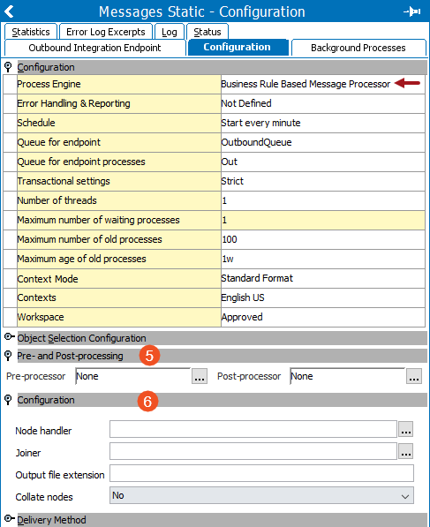Click the 'Strict' transactional settings value
430x527 pixels.
coord(232,181)
